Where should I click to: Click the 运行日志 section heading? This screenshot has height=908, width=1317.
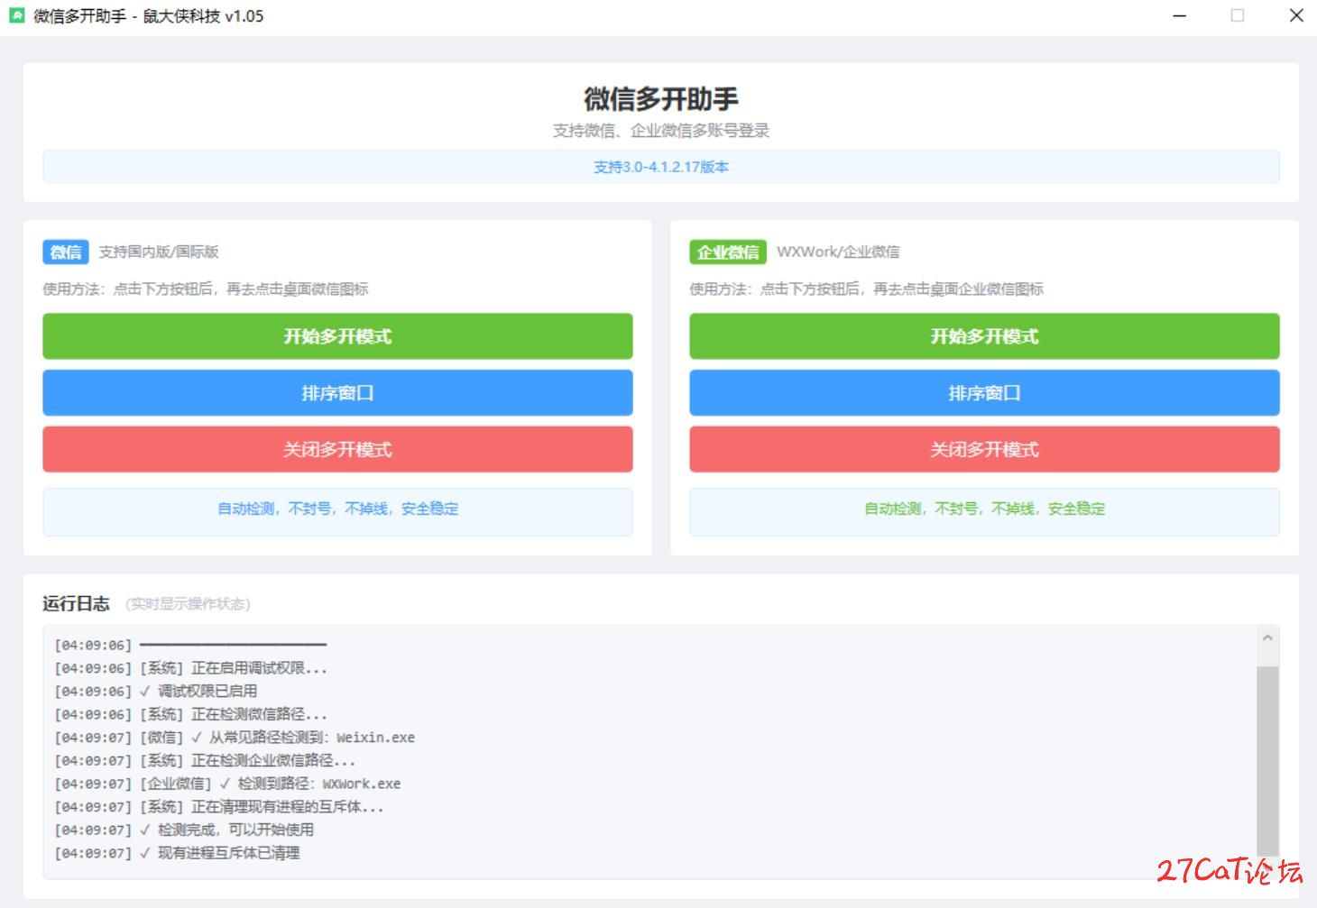click(x=76, y=603)
